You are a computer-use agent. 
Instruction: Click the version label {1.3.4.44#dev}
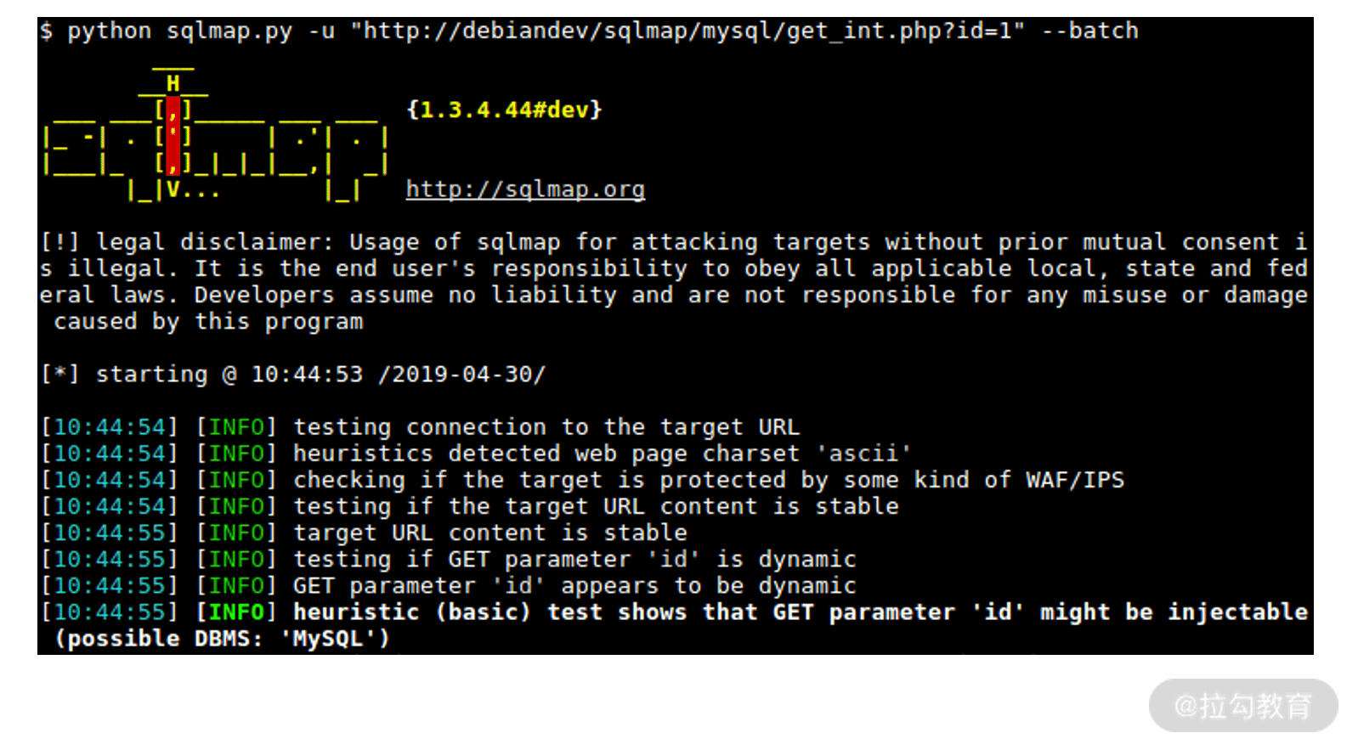(x=504, y=110)
